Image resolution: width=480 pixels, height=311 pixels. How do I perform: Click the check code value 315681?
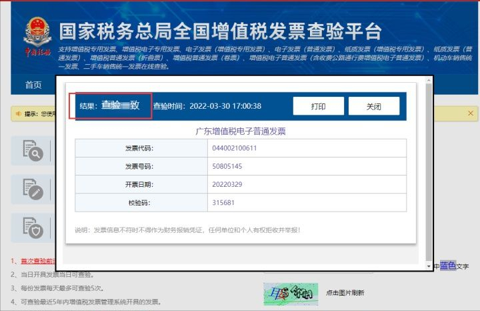tap(223, 202)
